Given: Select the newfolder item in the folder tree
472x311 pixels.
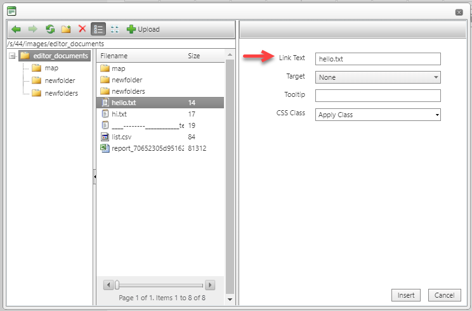Looking at the screenshot, I should point(60,80).
